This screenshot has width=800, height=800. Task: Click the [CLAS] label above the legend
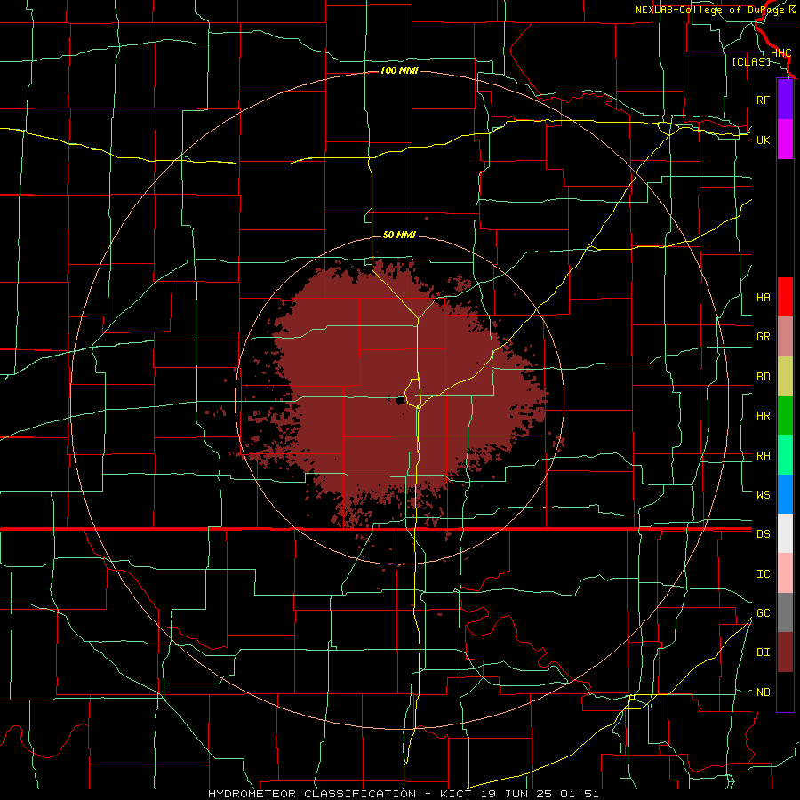[x=751, y=61]
